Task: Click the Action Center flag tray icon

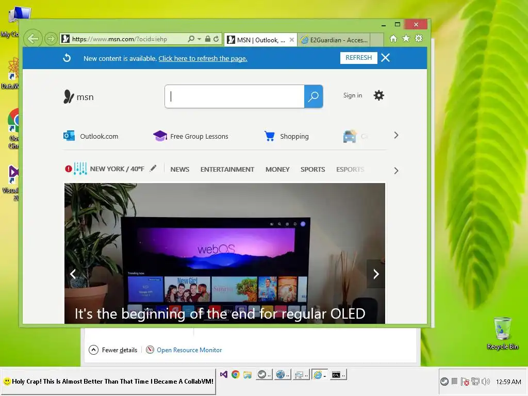Action: 465,382
